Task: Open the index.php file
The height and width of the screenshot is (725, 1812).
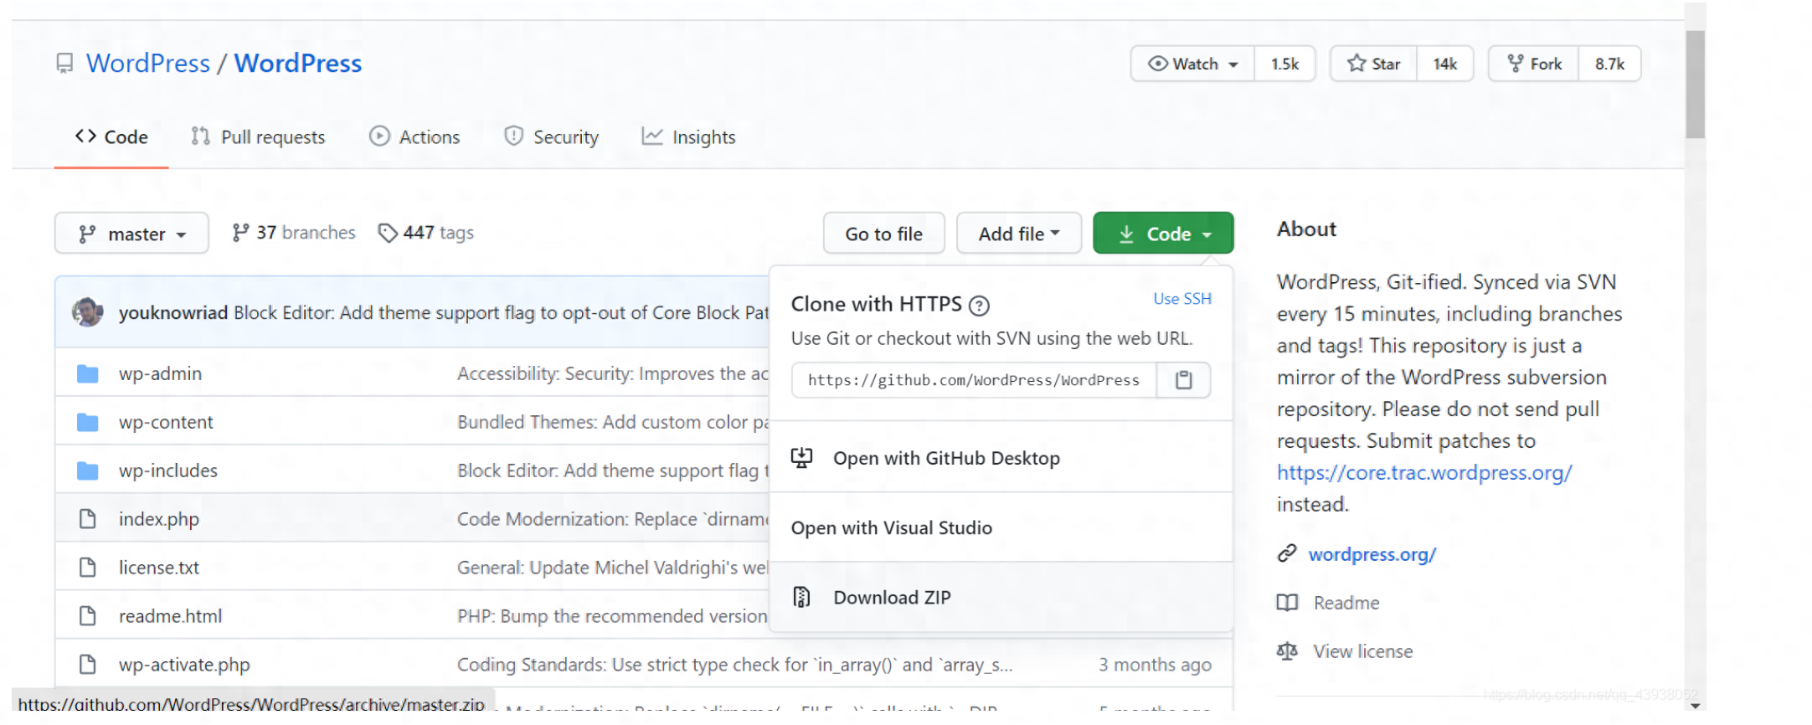Action: coord(159,519)
